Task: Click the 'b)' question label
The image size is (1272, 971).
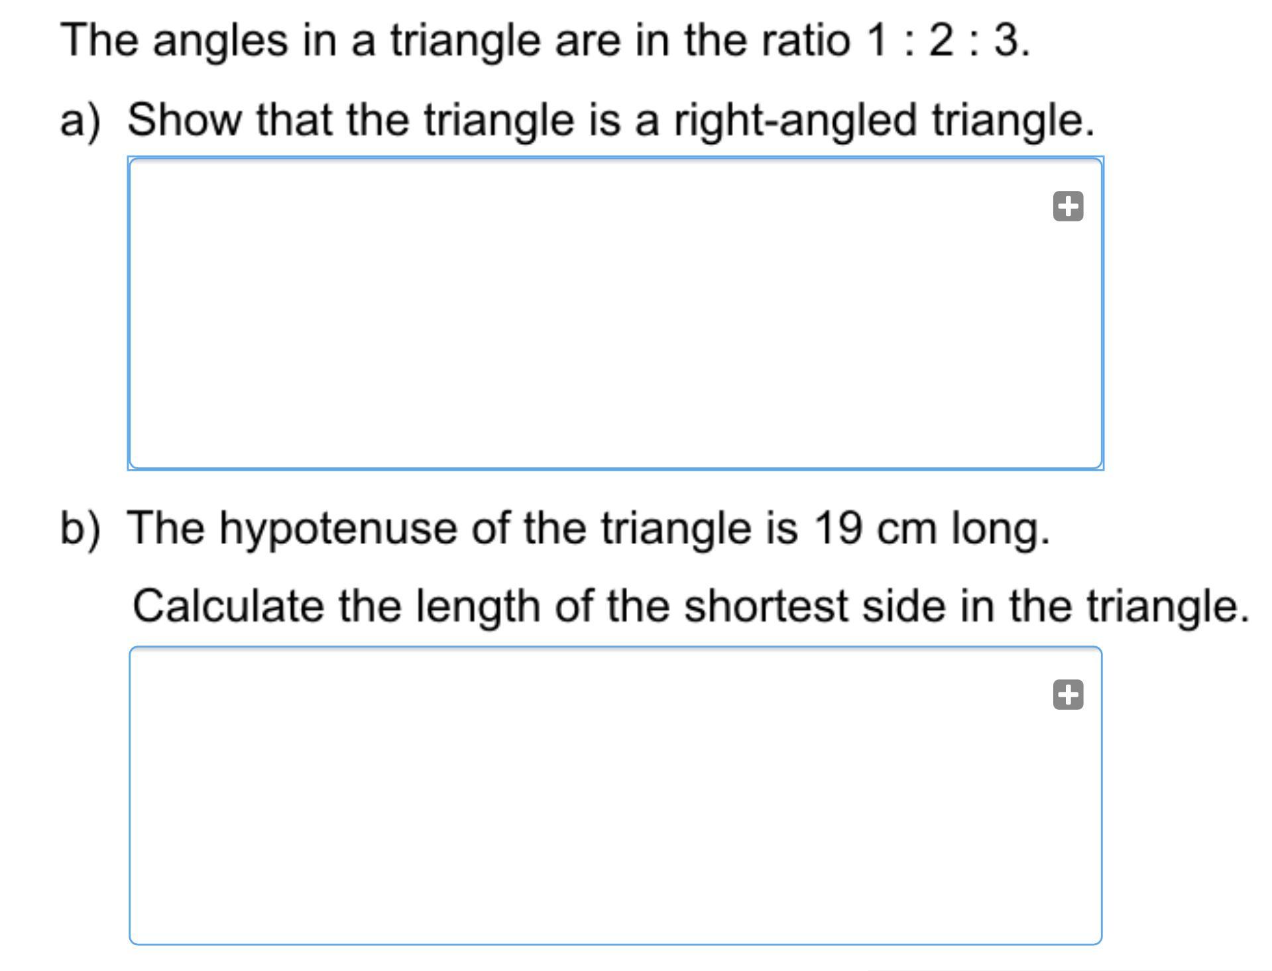Action: point(80,528)
